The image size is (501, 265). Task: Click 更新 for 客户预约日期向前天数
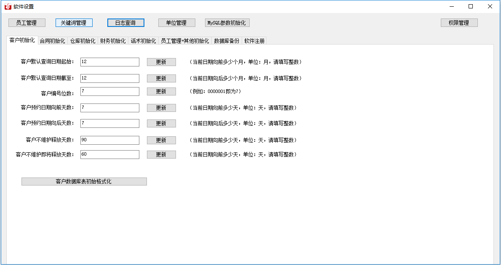[x=161, y=108]
